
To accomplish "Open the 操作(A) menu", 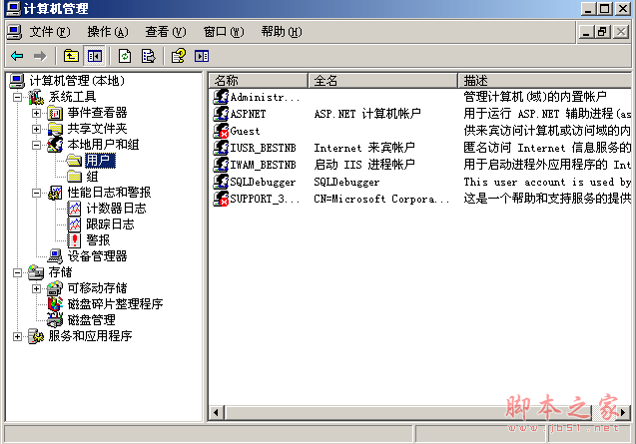I will 107,32.
